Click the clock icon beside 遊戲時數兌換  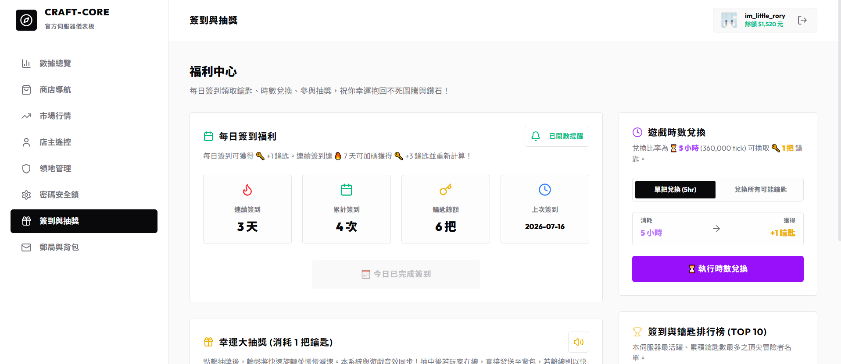(637, 132)
